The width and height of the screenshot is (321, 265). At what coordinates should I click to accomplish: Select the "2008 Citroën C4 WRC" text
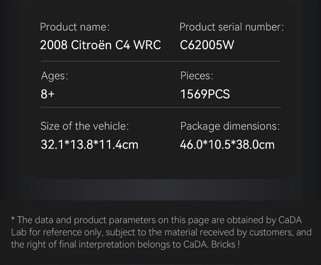(x=100, y=45)
